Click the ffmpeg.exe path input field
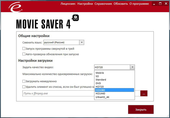 tap(58, 93)
